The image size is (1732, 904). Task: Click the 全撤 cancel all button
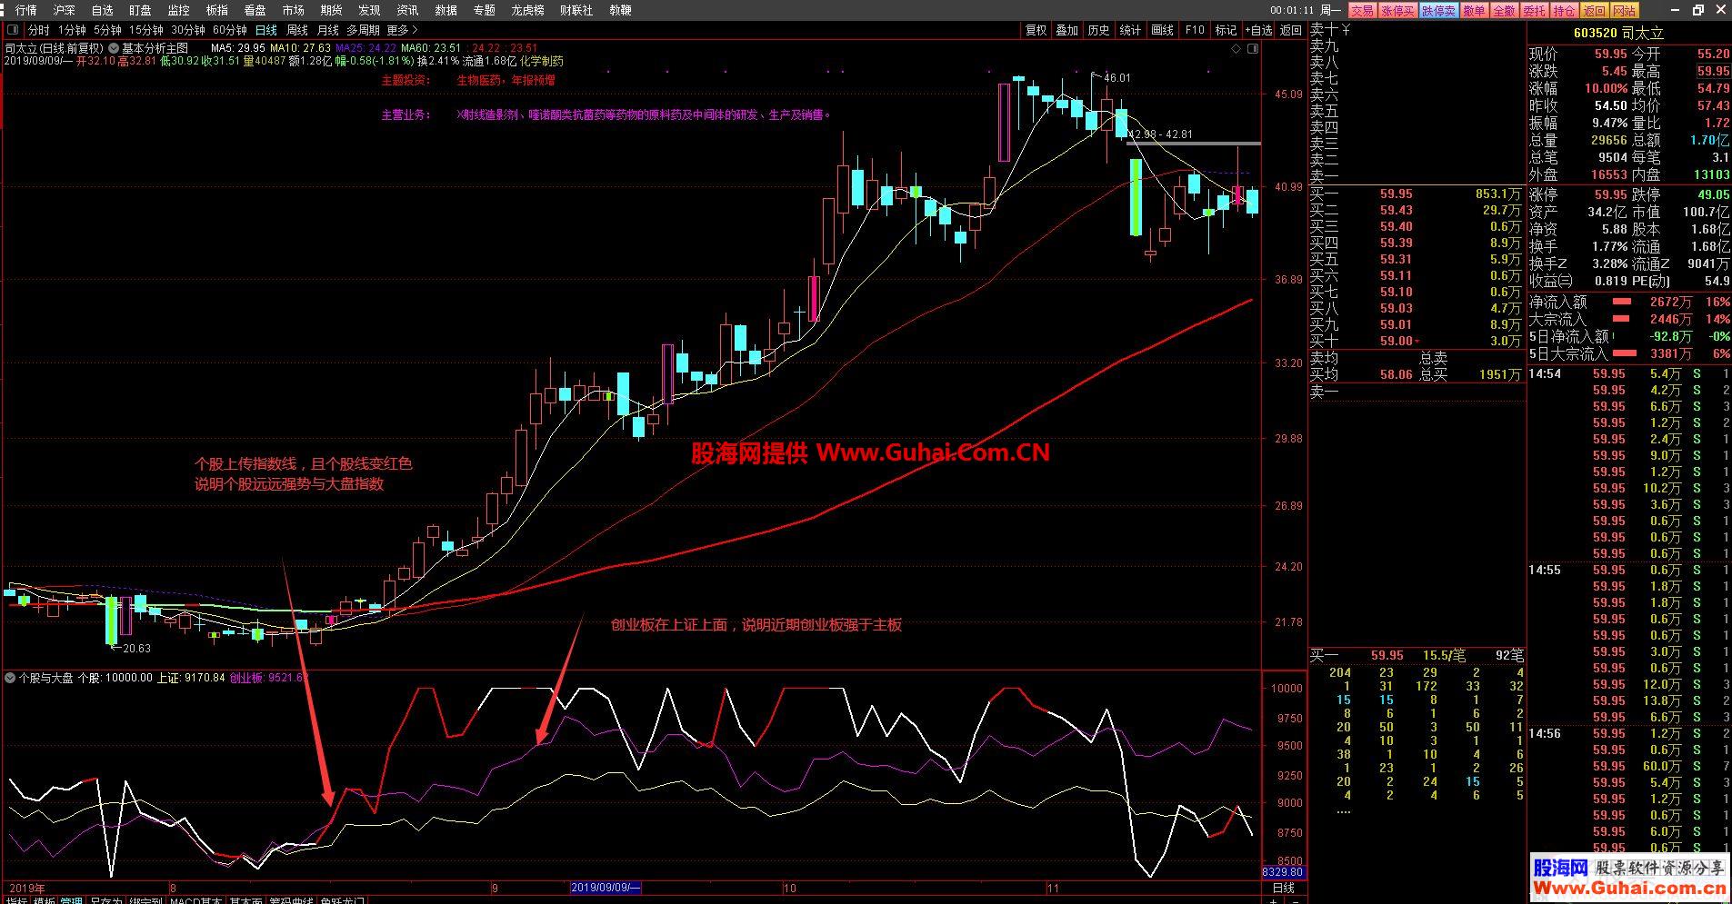(x=1504, y=10)
